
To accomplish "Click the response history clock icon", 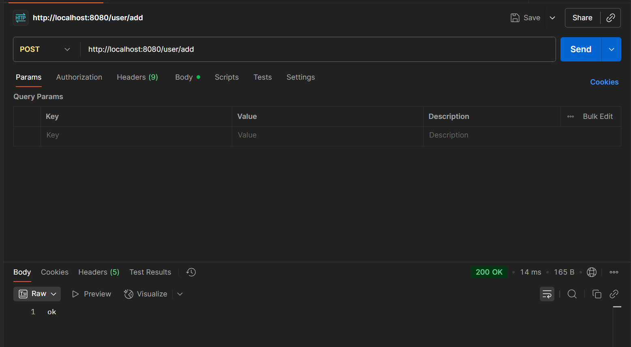I will click(191, 272).
